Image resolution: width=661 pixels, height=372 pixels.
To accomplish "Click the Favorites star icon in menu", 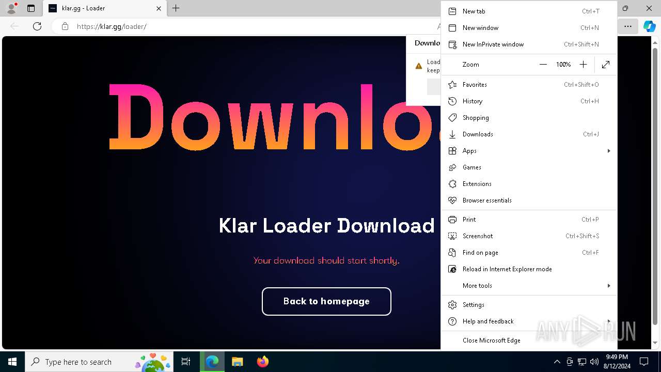I will pos(452,85).
